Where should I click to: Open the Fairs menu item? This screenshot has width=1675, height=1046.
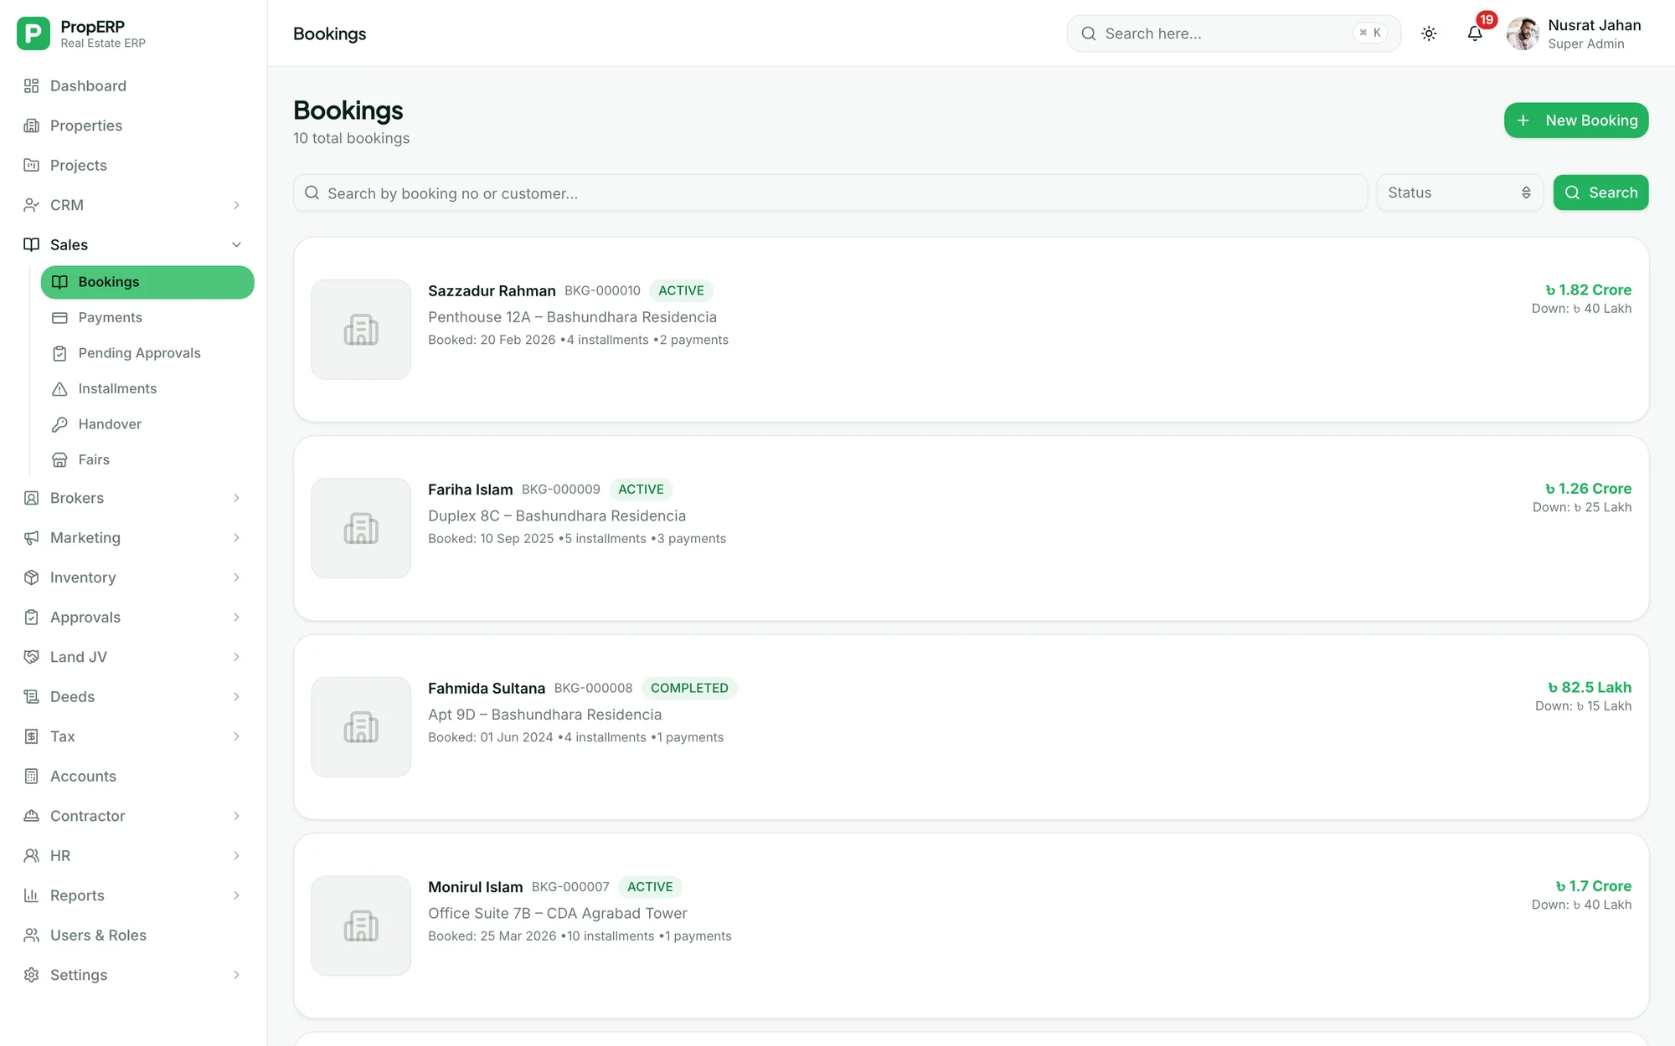(147, 460)
